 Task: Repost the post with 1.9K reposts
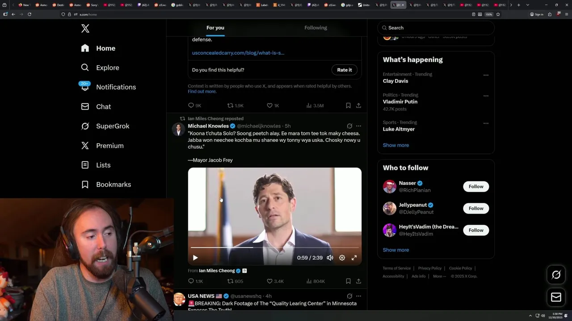(x=235, y=106)
